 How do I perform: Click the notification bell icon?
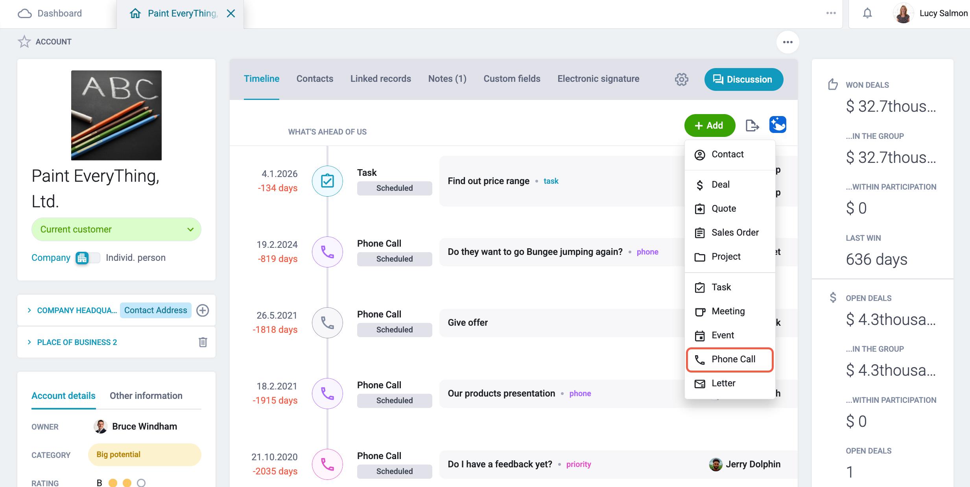pyautogui.click(x=867, y=13)
